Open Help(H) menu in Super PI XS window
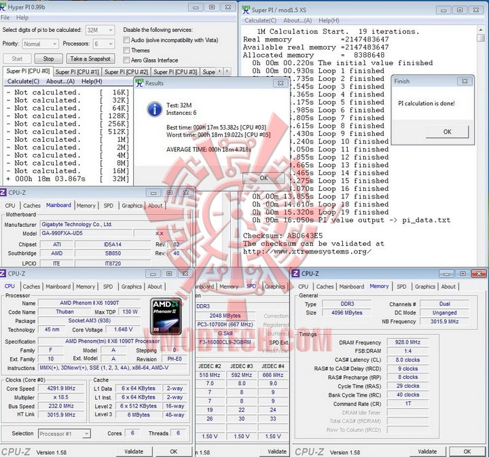The width and height of the screenshot is (489, 457). (329, 20)
